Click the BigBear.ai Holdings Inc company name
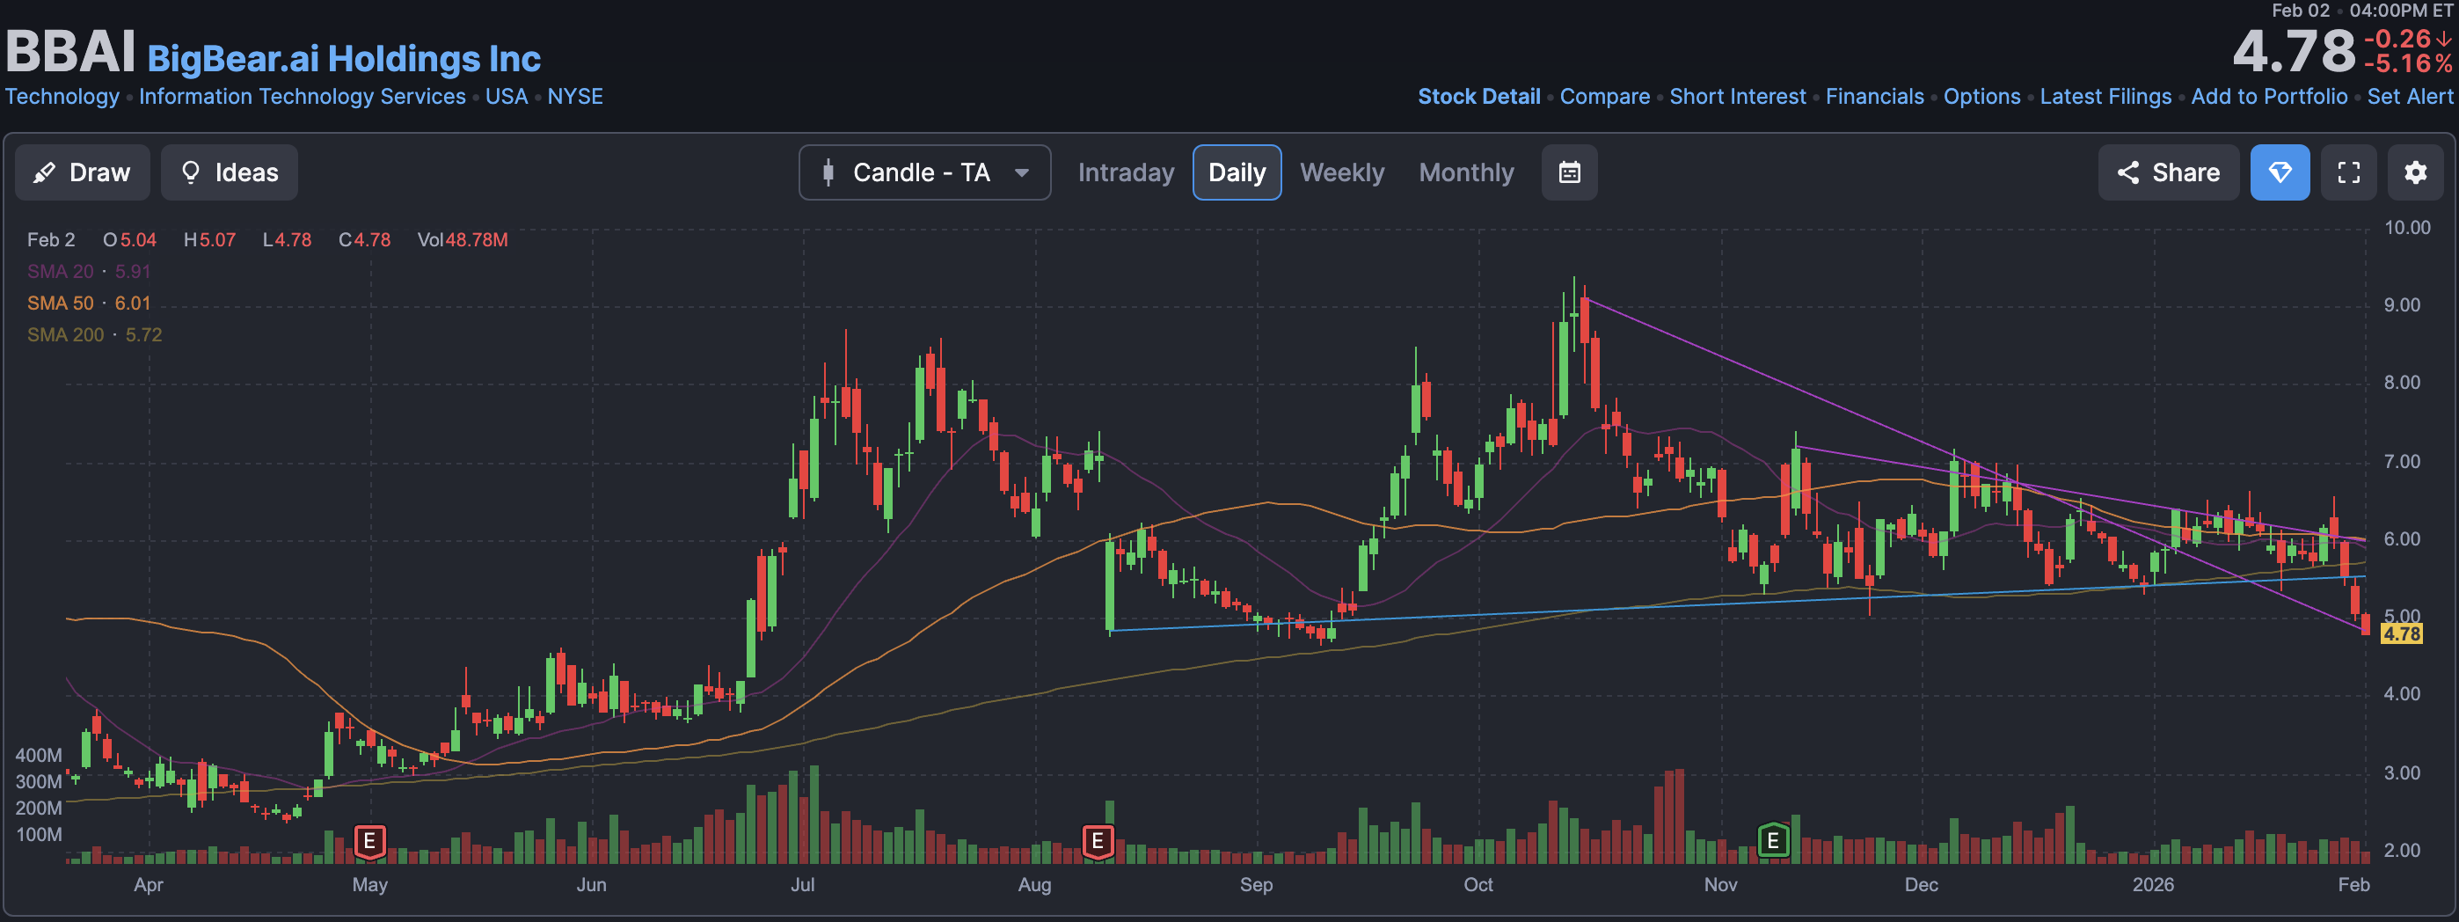The width and height of the screenshot is (2459, 922). tap(344, 58)
